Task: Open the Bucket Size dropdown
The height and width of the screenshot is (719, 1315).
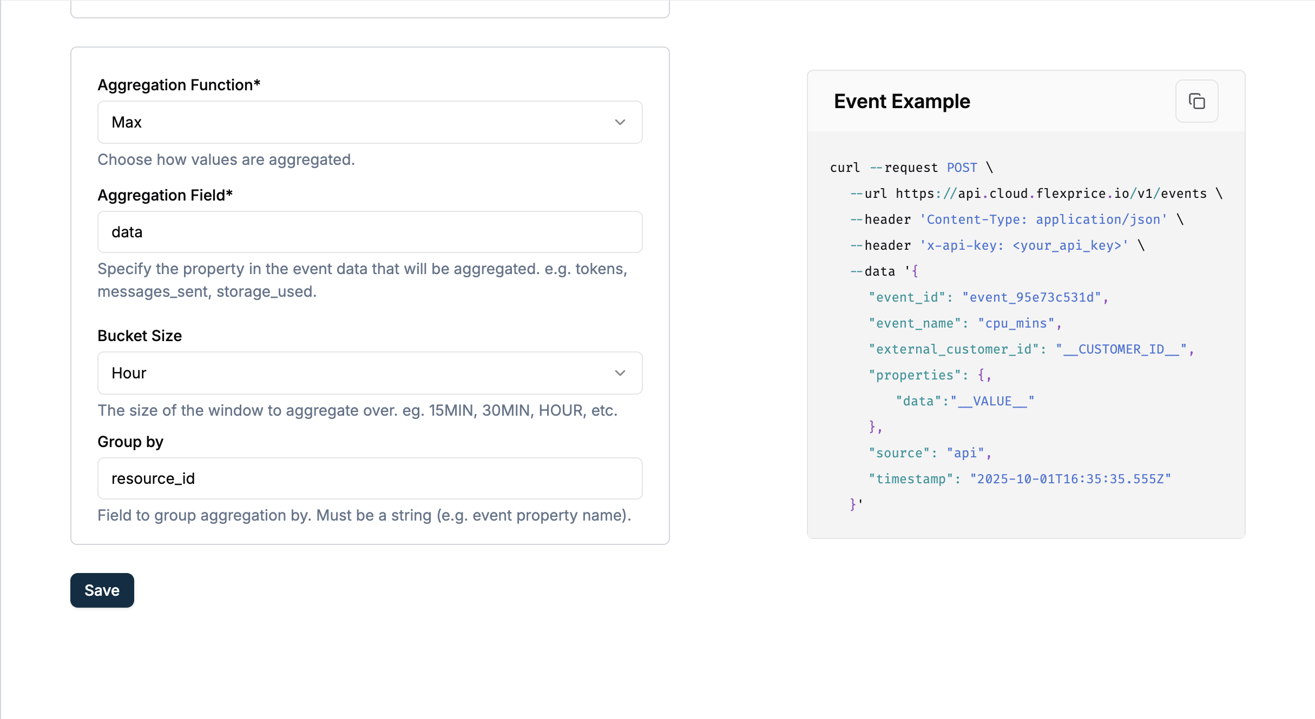Action: pos(370,373)
